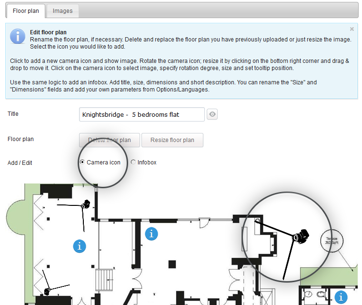
Task: Click Resize floor plan button
Action: tap(172, 140)
